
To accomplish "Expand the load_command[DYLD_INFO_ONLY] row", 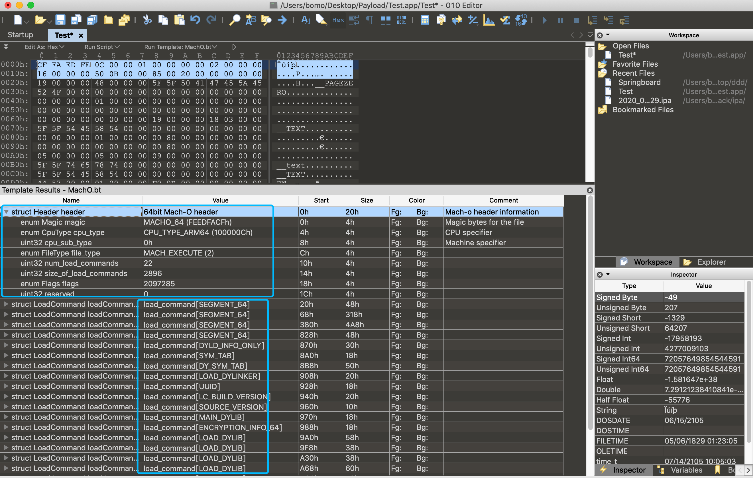I will 6,345.
